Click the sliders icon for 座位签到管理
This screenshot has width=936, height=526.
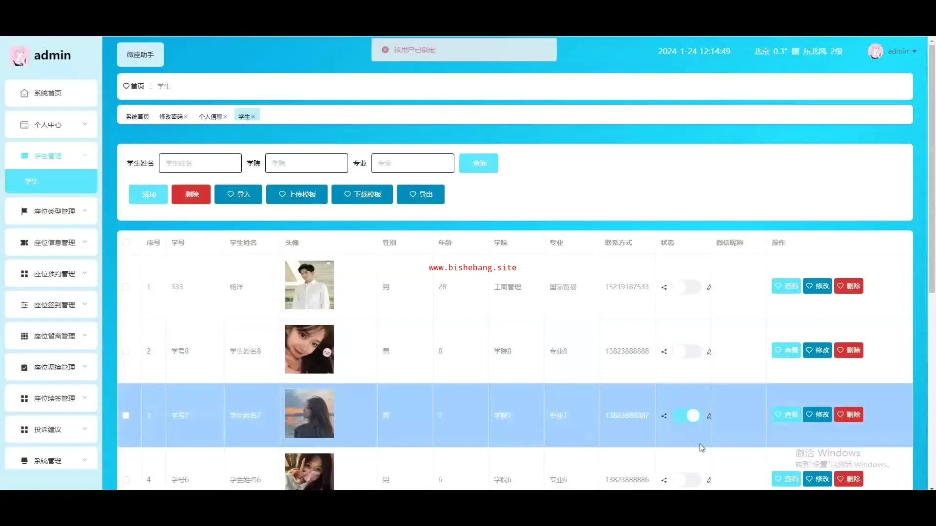coord(24,305)
